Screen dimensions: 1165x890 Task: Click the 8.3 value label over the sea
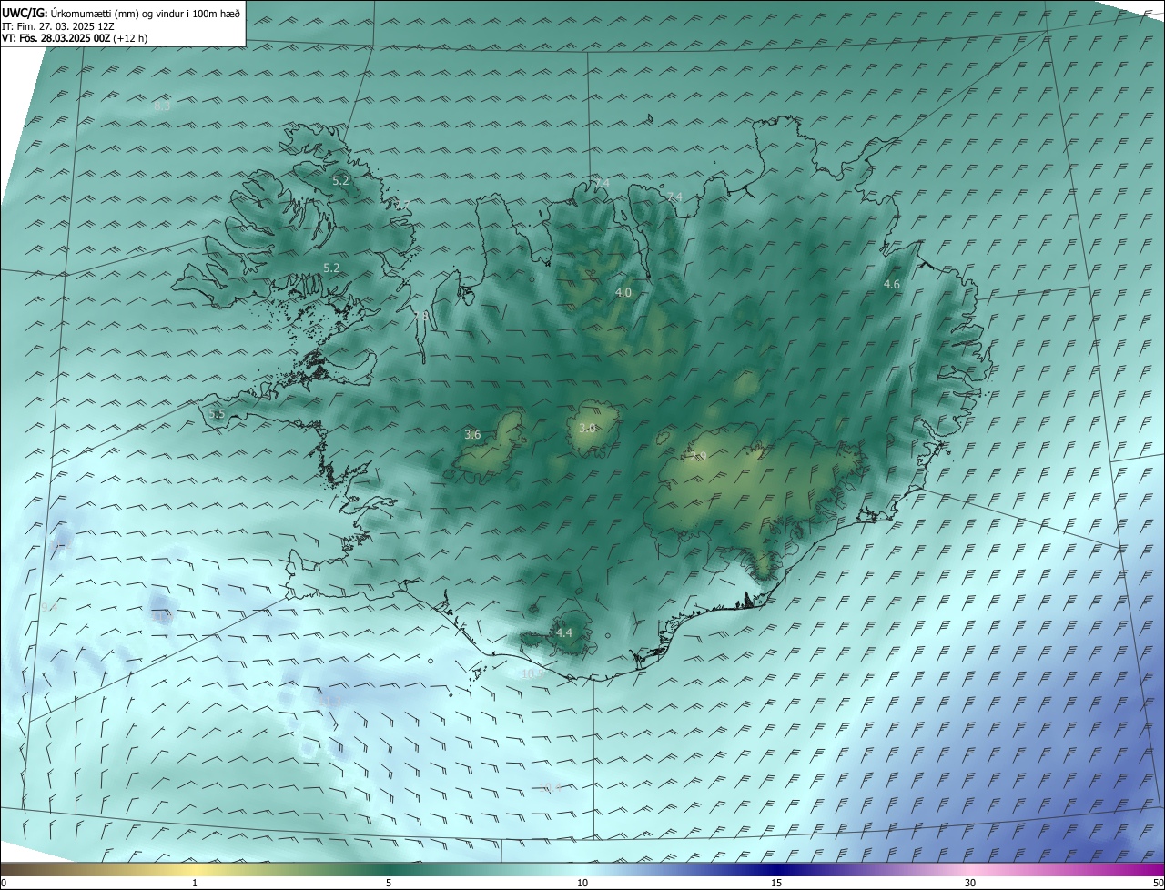point(162,106)
